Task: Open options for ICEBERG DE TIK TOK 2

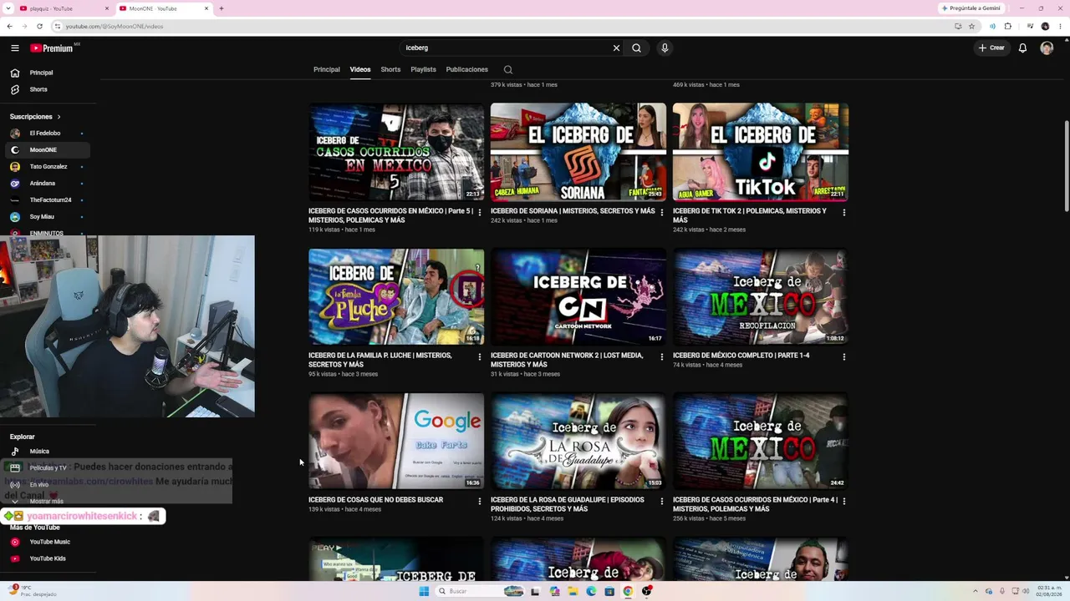Action: pos(844,213)
